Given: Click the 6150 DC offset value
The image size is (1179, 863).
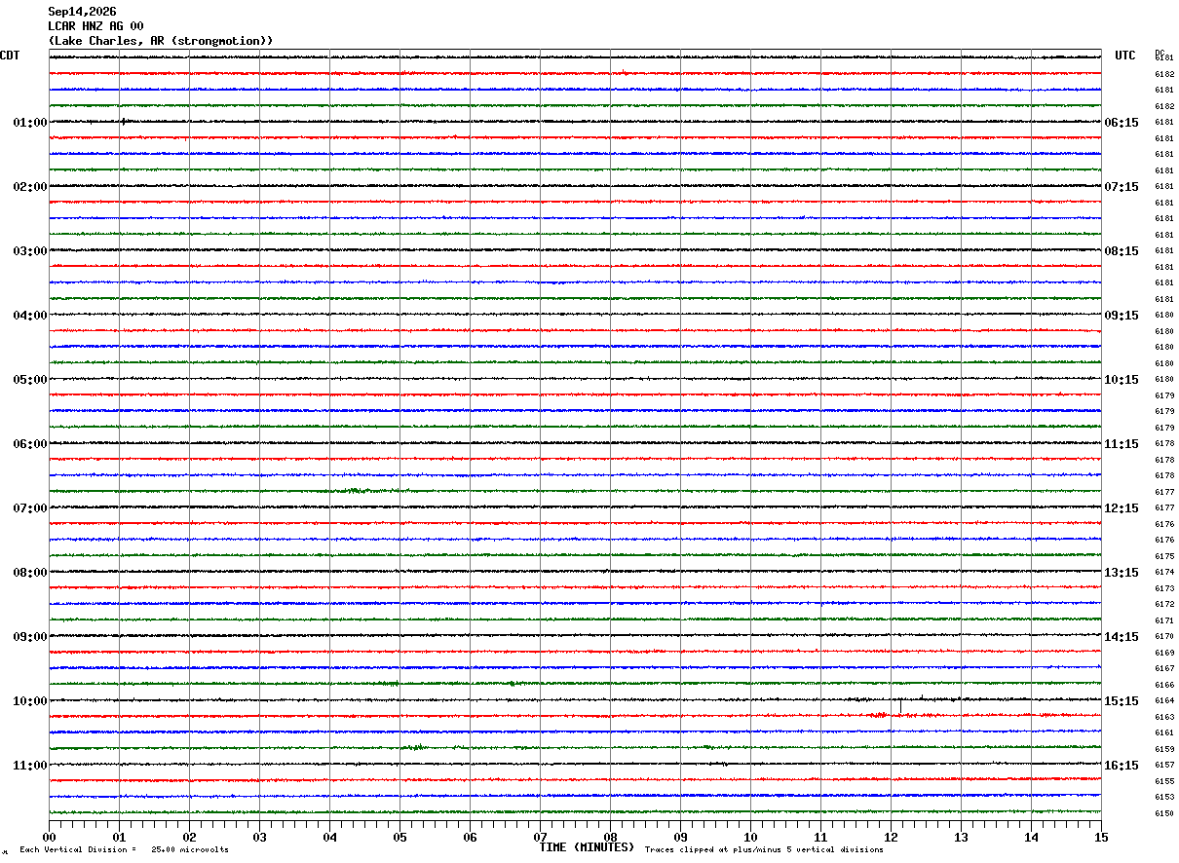Looking at the screenshot, I should coord(1164,813).
